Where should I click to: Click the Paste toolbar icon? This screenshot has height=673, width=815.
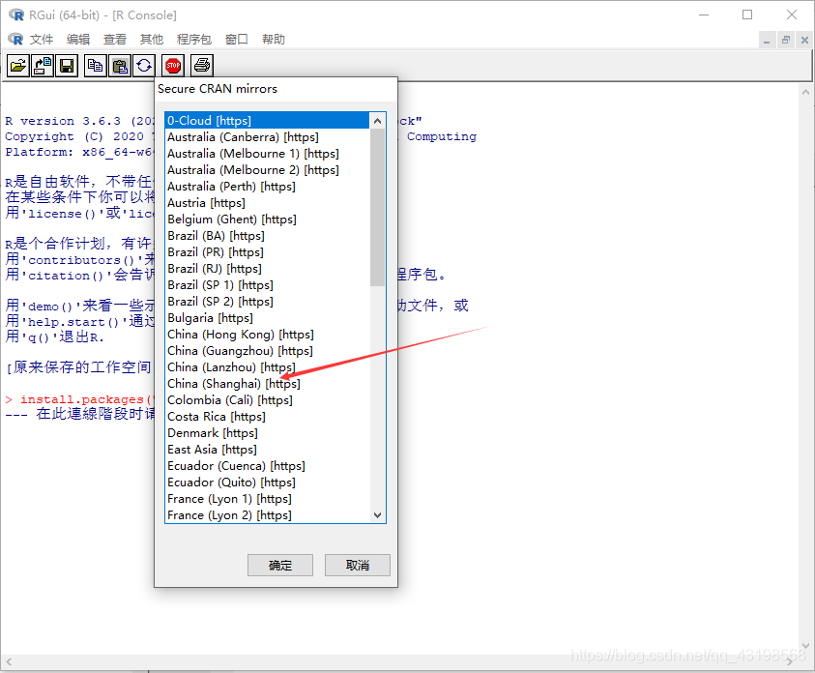120,66
